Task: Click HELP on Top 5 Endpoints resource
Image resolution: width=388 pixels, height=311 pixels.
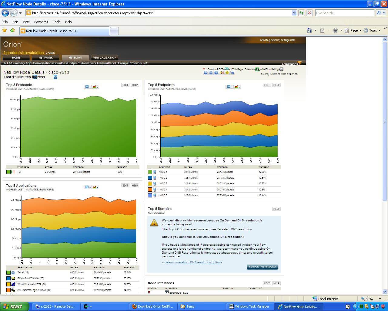Action: pyautogui.click(x=276, y=85)
